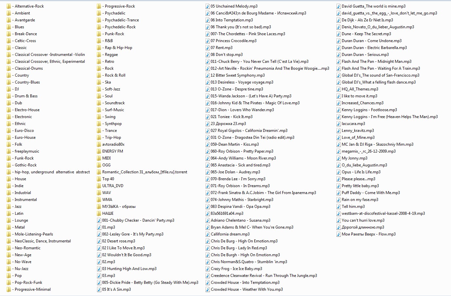Select file 005-Dickie Pride - Betty Betty
The height and width of the screenshot is (296, 451).
pos(150,283)
